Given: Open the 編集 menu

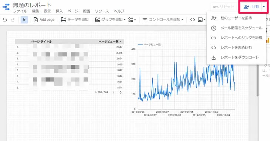Looking at the screenshot, I should 36,11.
